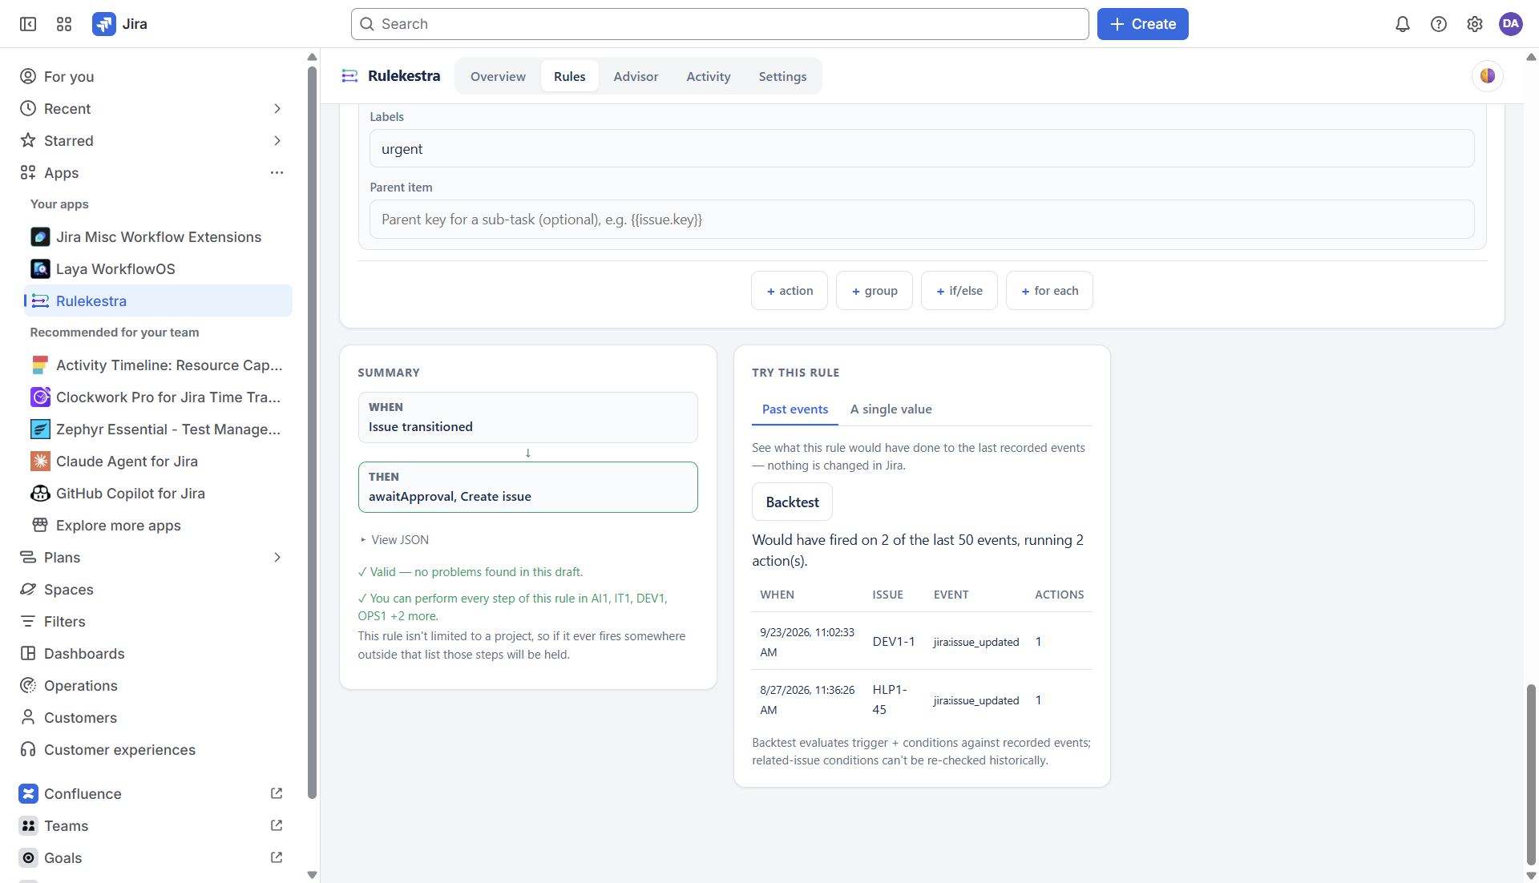This screenshot has height=883, width=1539.
Task: Click the Labels field containing urgent
Action: point(922,149)
